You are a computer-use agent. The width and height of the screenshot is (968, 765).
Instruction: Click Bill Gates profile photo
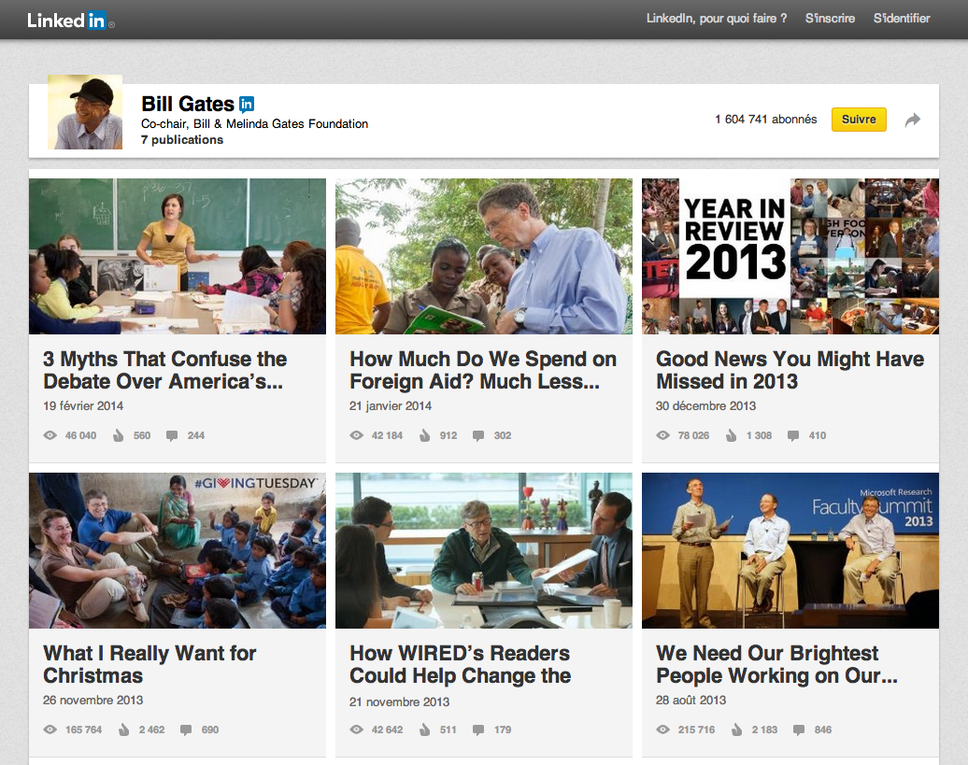[x=85, y=112]
